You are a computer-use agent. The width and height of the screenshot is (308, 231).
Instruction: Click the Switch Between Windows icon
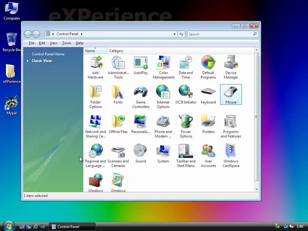[29, 227]
